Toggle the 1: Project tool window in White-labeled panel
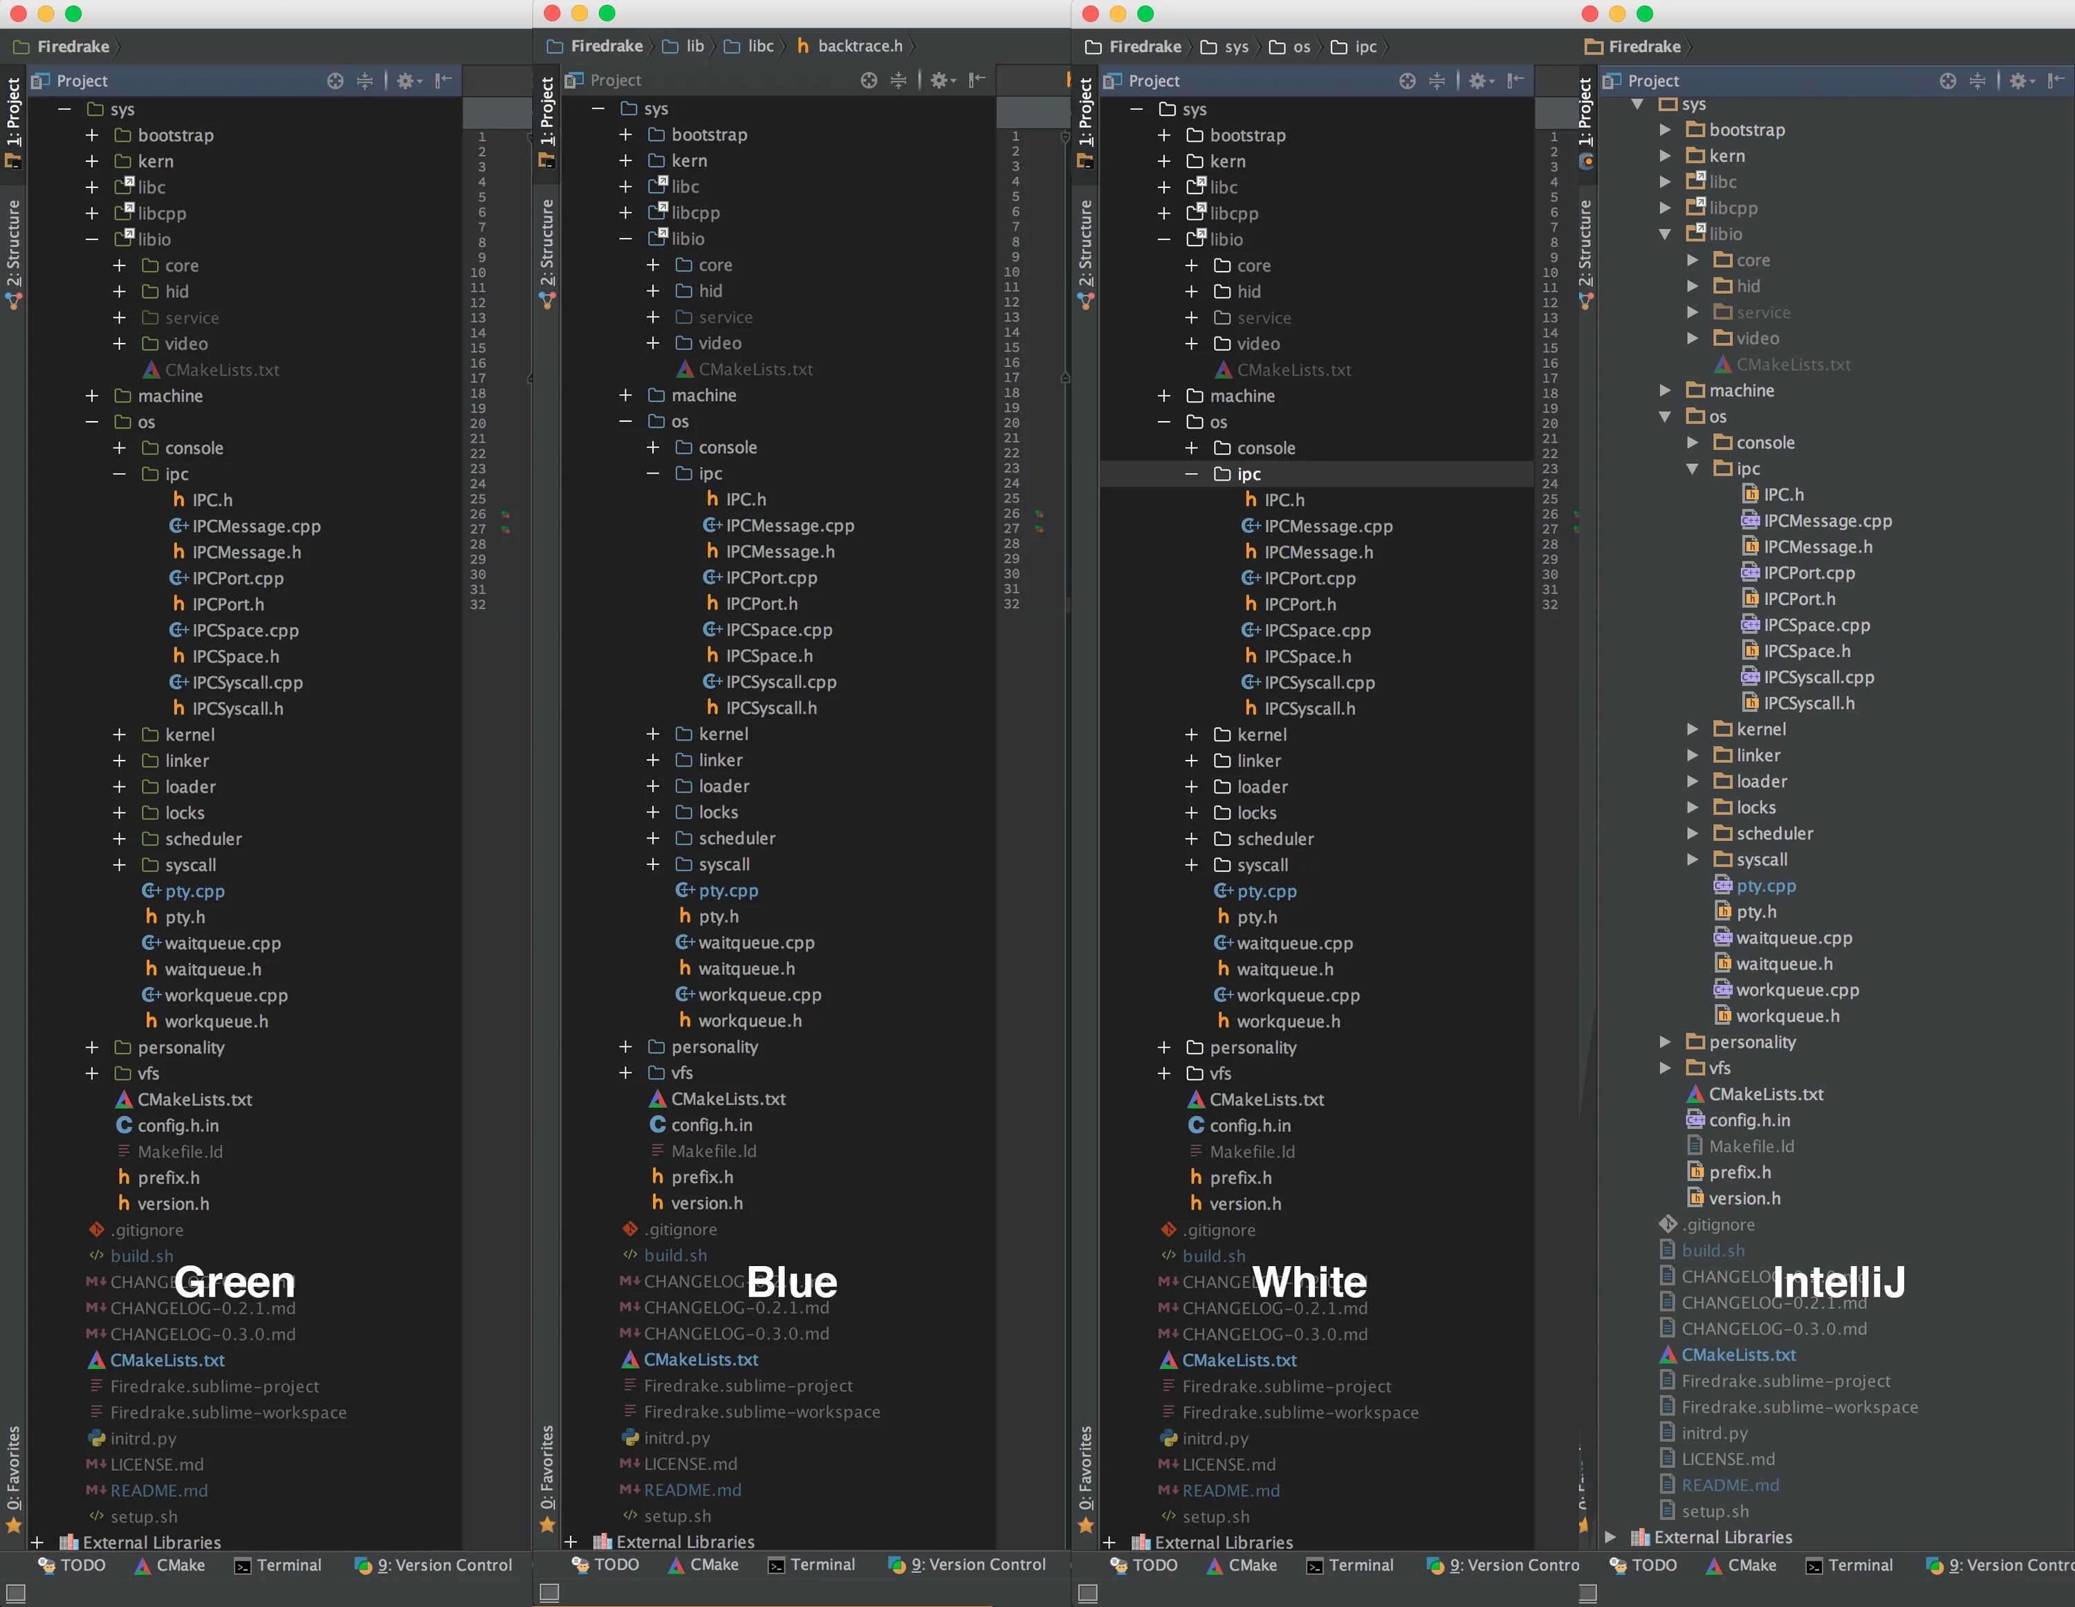2075x1607 pixels. click(x=1085, y=112)
